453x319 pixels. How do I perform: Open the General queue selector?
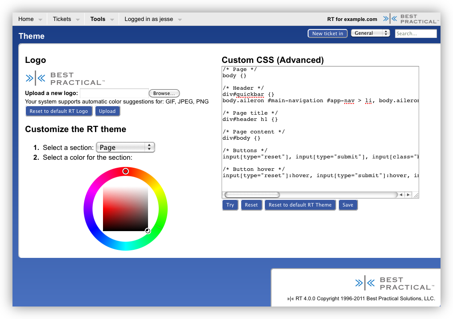tap(370, 33)
